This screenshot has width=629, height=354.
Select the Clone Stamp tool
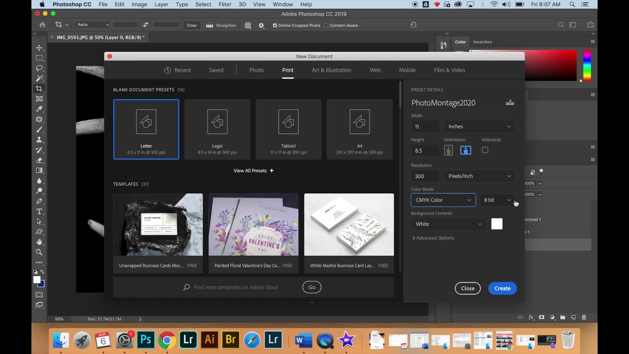39,140
